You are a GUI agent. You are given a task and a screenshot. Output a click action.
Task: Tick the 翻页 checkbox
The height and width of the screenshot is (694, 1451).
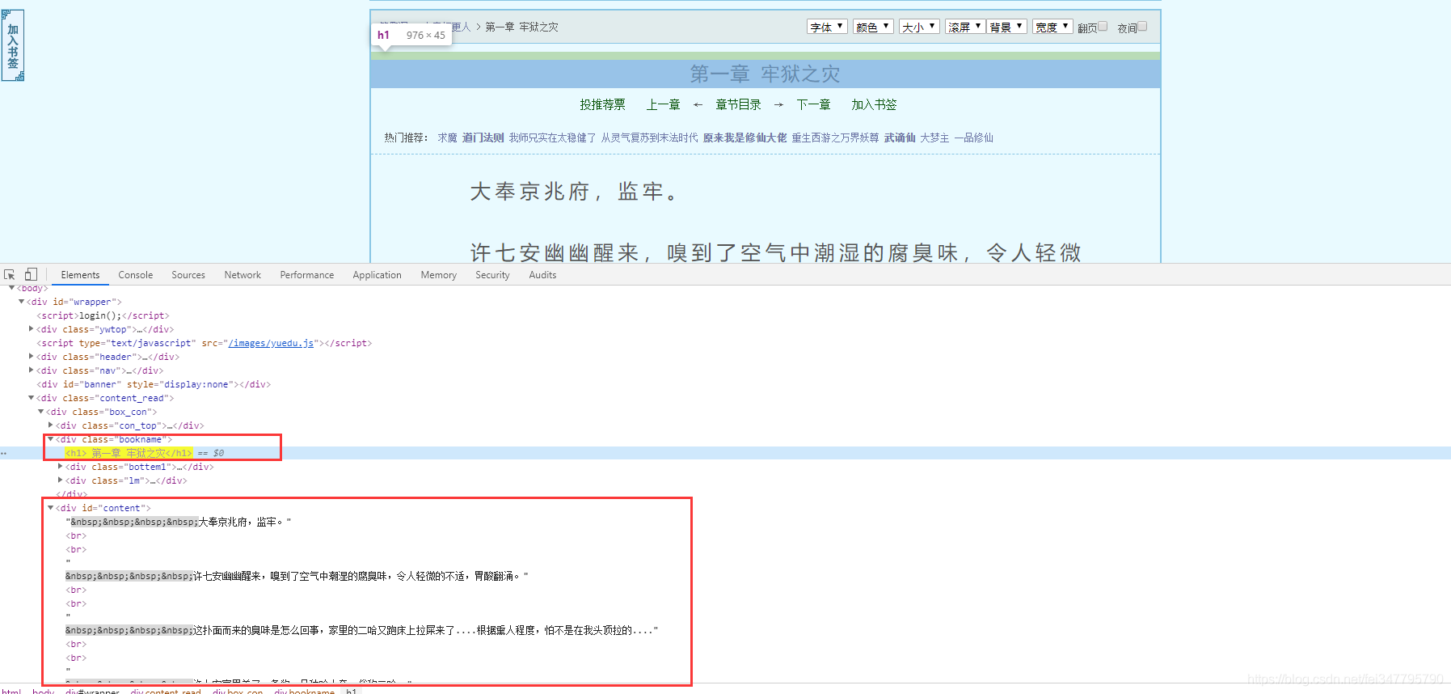pos(1103,27)
